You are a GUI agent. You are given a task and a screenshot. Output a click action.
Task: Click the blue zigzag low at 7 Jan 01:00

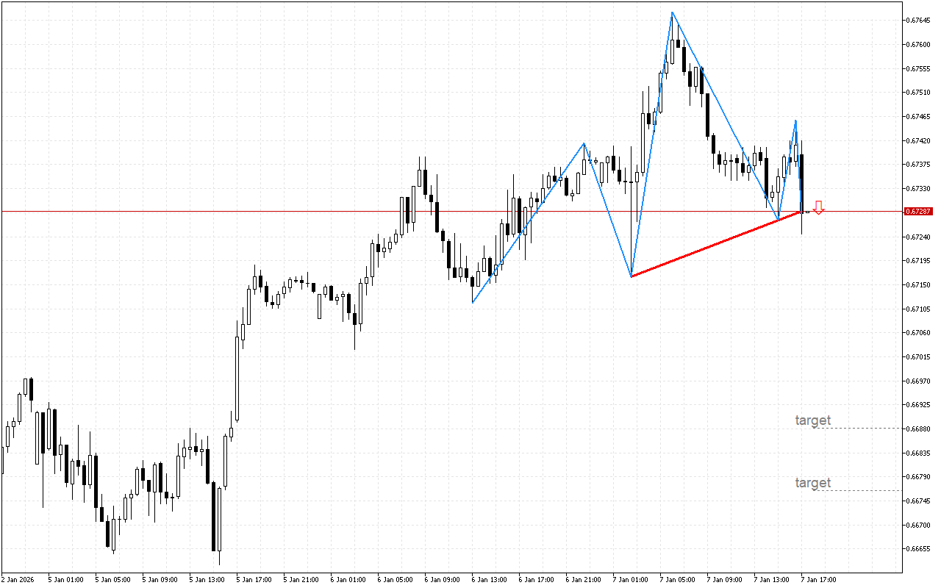[x=631, y=276]
